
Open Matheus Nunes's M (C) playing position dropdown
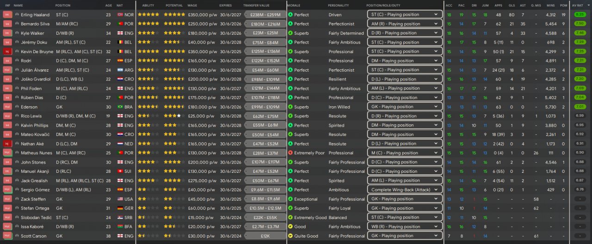pos(405,153)
